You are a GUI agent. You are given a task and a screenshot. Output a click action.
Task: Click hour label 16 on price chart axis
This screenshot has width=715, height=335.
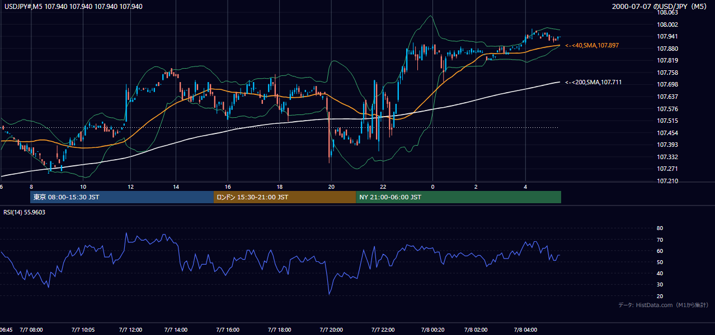click(228, 186)
